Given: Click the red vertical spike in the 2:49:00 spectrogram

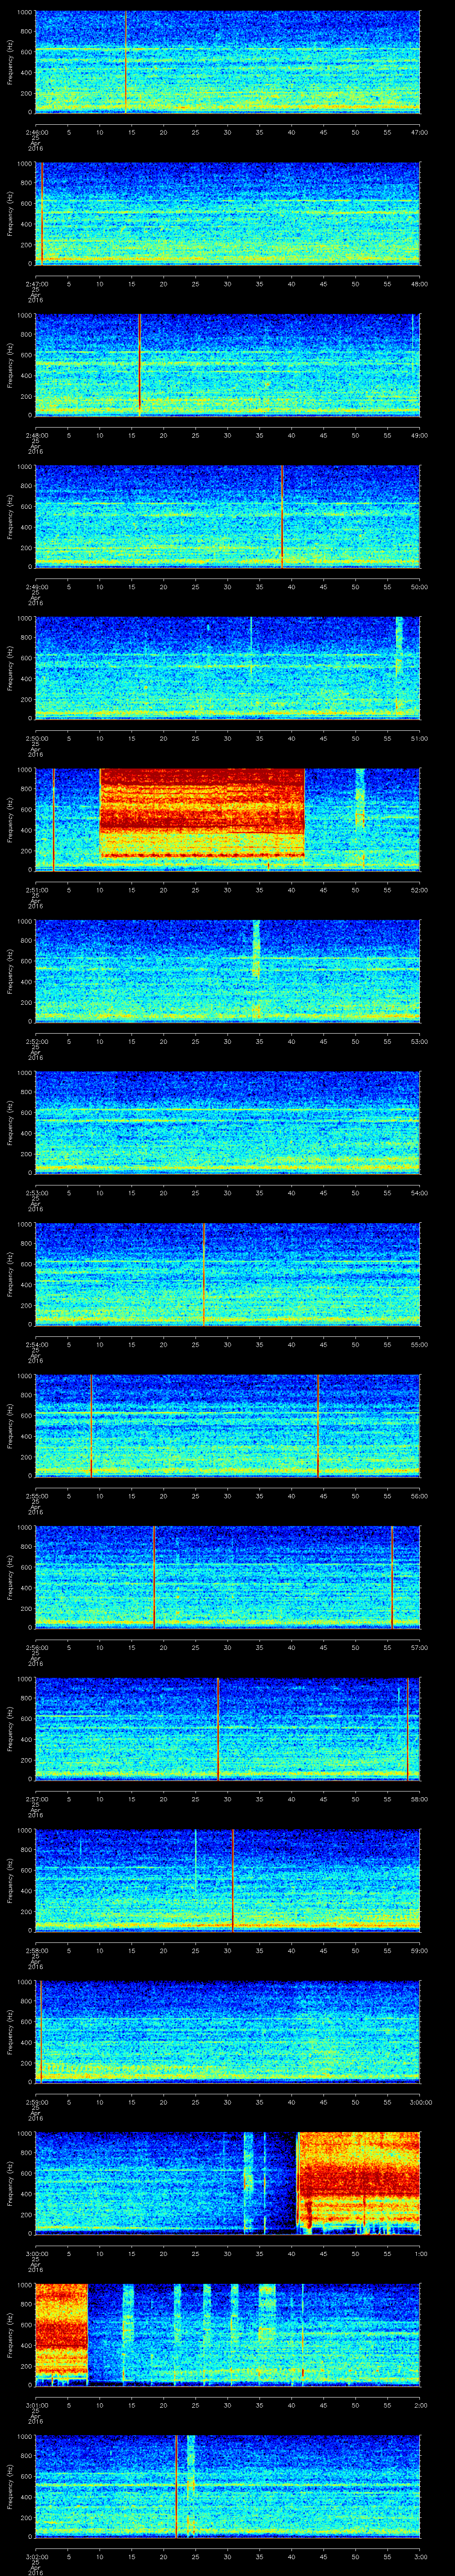Looking at the screenshot, I should (282, 516).
